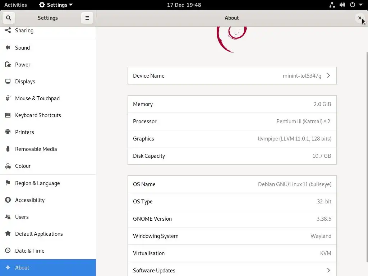The image size is (368, 276).
Task: Open the hamburger menu in Settings header
Action: point(87,18)
